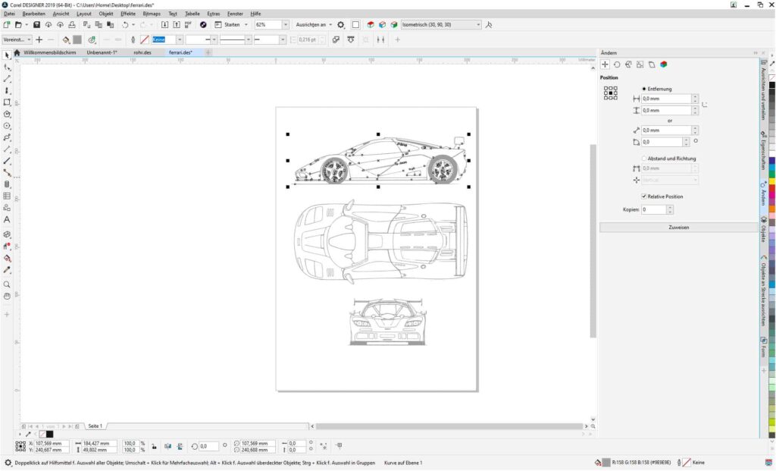Increment the Kopien stepper arrow
The height and width of the screenshot is (471, 776).
pos(670,208)
